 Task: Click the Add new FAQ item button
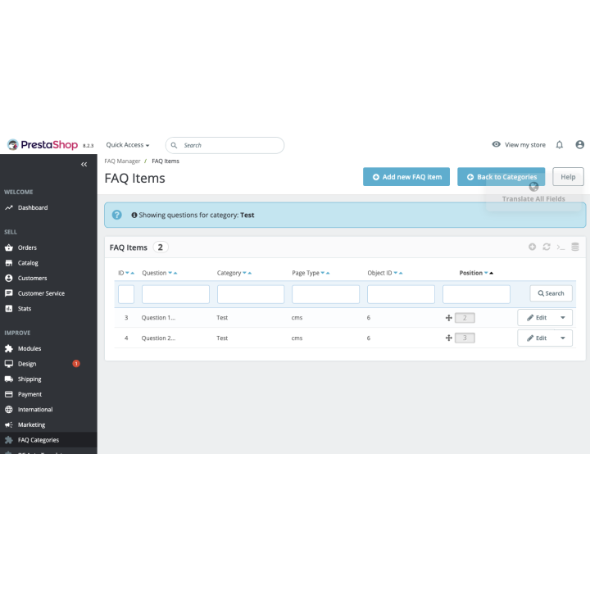point(406,177)
